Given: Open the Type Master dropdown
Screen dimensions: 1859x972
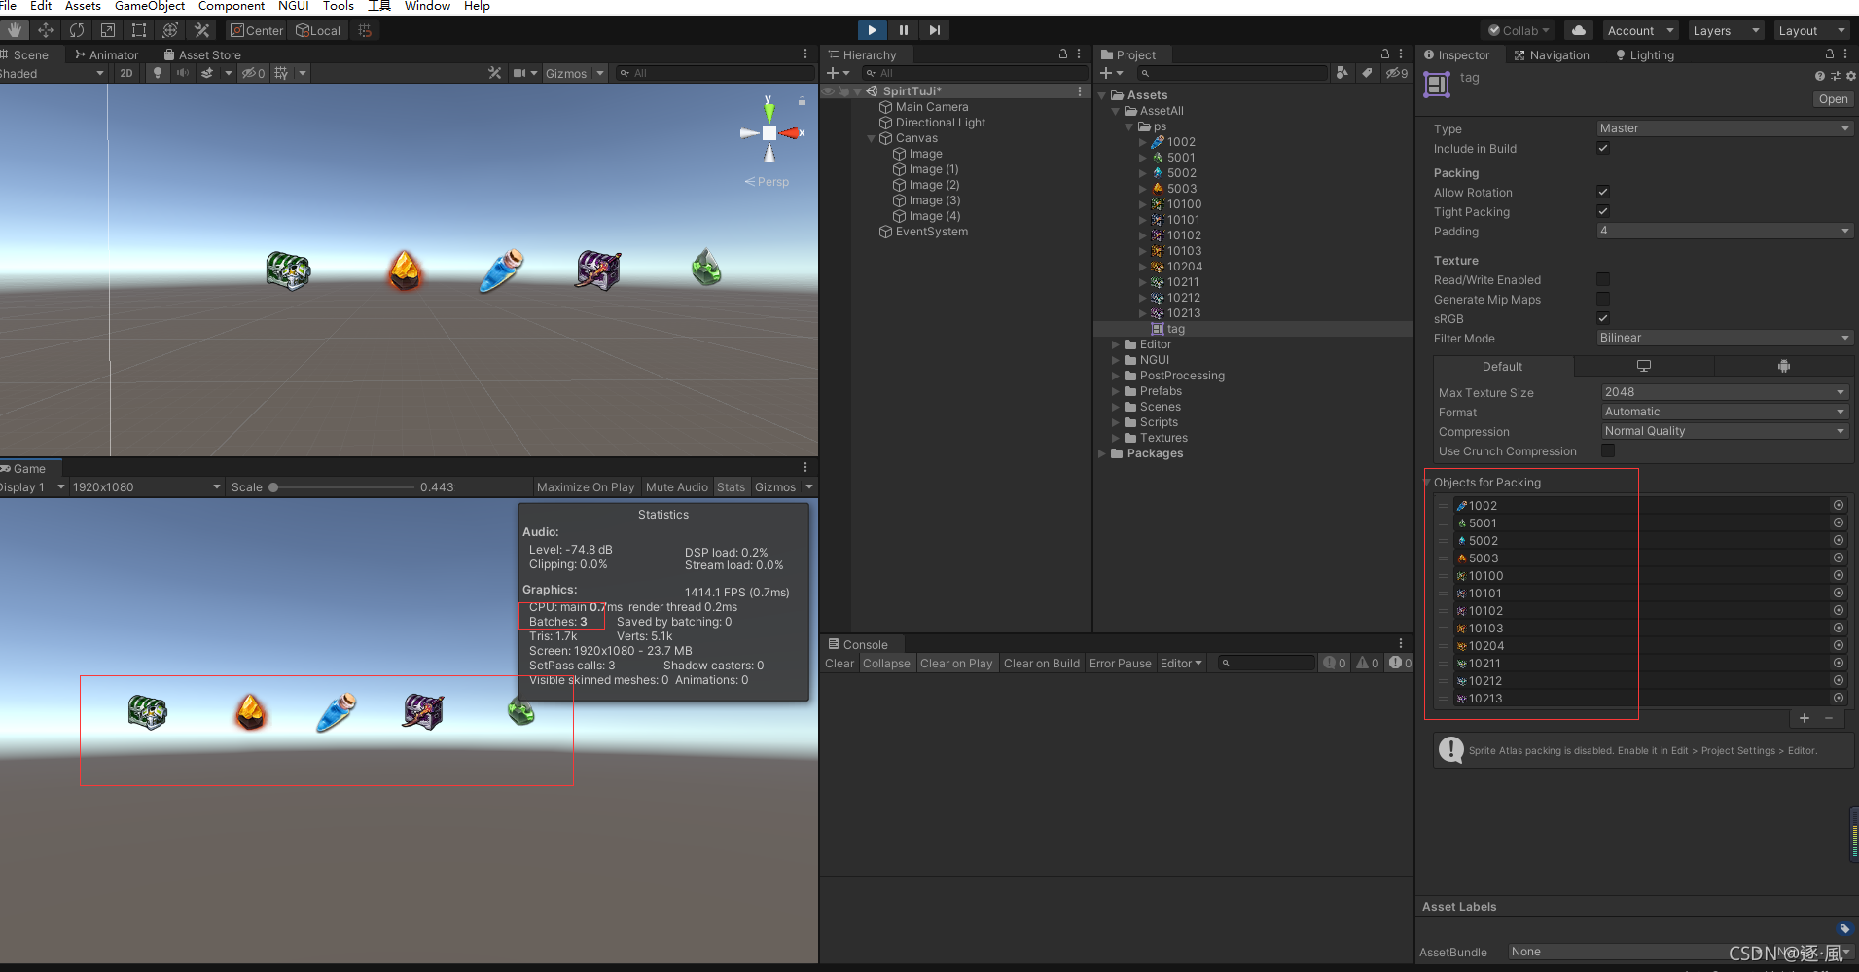Looking at the screenshot, I should point(1724,128).
